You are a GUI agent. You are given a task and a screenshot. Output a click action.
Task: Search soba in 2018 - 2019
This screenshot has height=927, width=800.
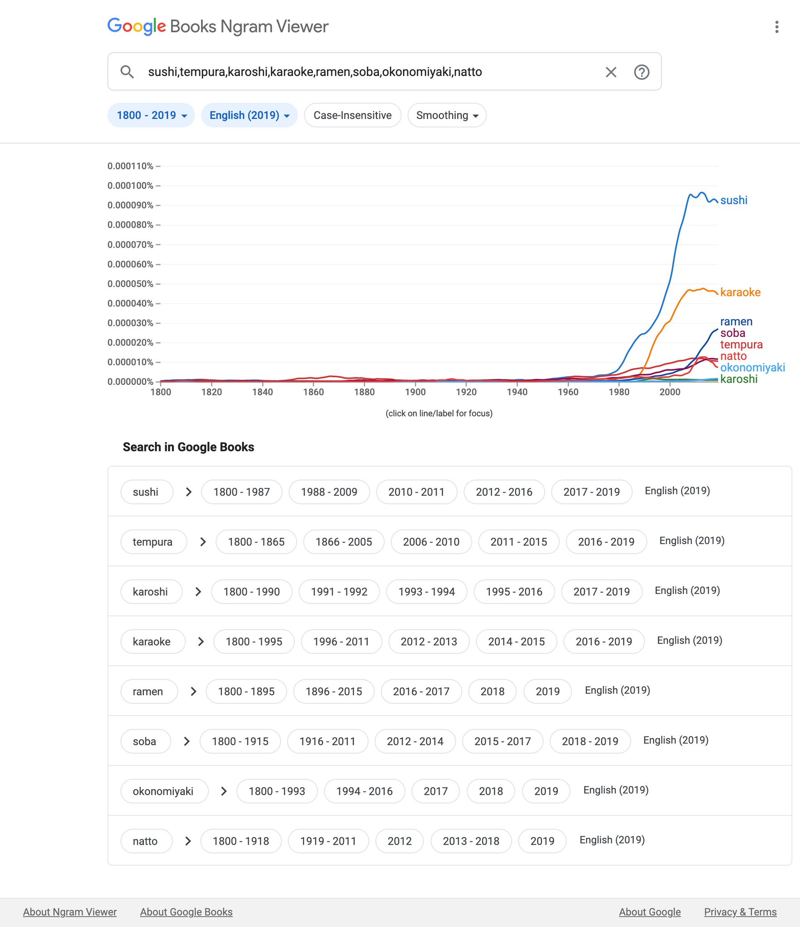pyautogui.click(x=589, y=741)
